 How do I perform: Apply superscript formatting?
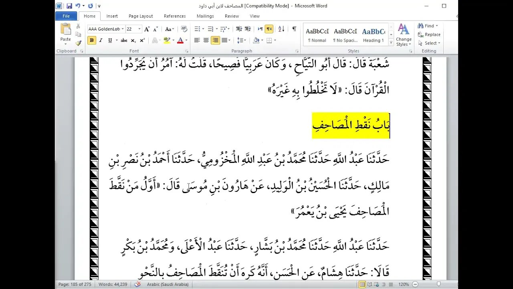tap(142, 40)
